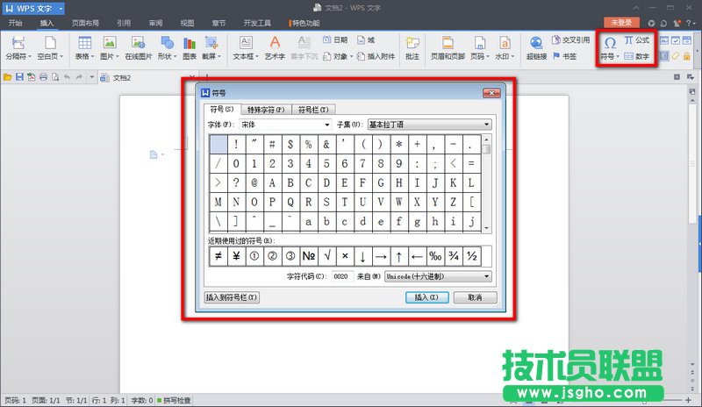702x407 pixels.
Task: Insert a blank page with 空白页
Action: [x=50, y=43]
